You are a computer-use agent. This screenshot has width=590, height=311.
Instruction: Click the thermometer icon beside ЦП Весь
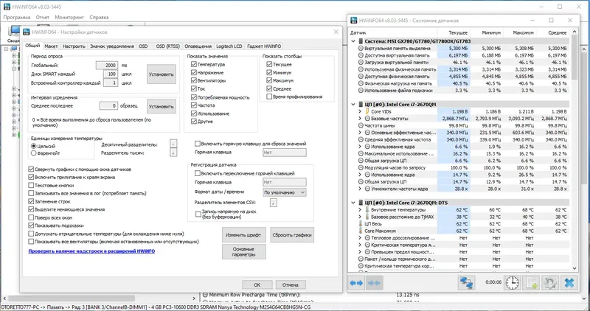tap(361, 224)
